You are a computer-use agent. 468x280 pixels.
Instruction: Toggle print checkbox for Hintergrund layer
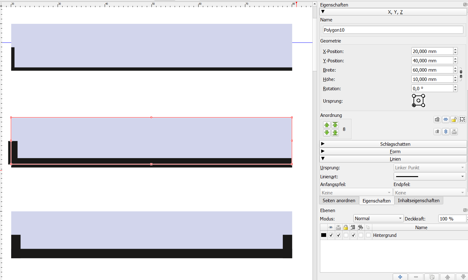coord(339,235)
